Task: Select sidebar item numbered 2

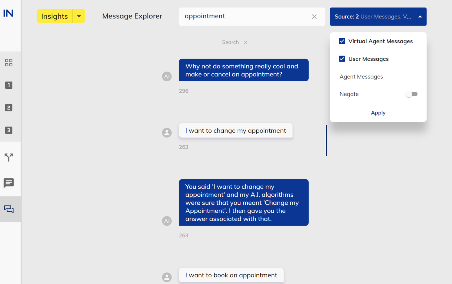Action: pyautogui.click(x=9, y=107)
